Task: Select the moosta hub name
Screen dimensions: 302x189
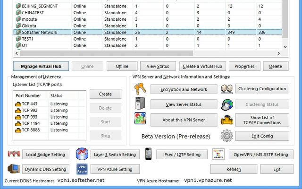Action: pos(29,19)
